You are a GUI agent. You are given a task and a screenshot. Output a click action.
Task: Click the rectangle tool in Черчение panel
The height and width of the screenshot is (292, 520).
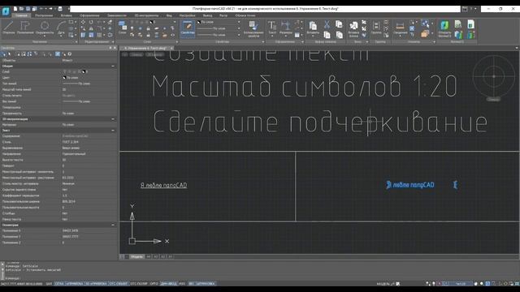[71, 22]
